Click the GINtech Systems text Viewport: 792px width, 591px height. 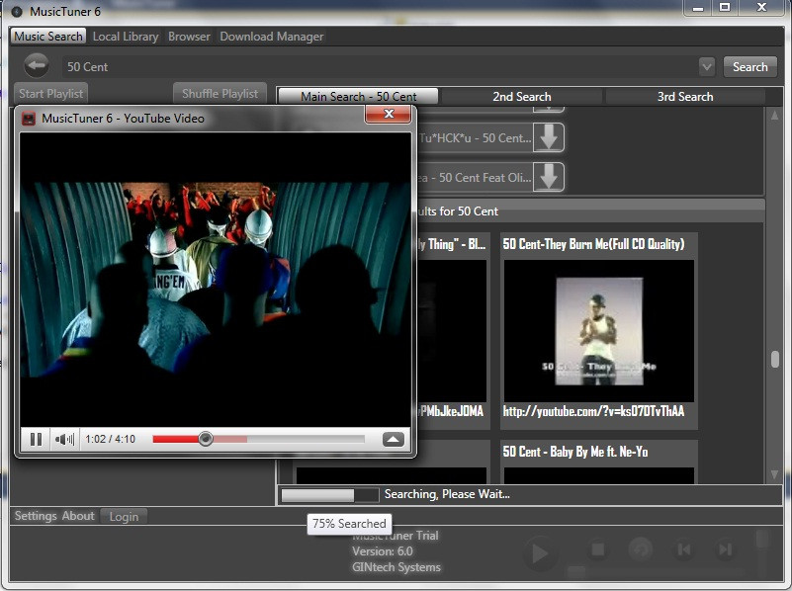pos(396,567)
